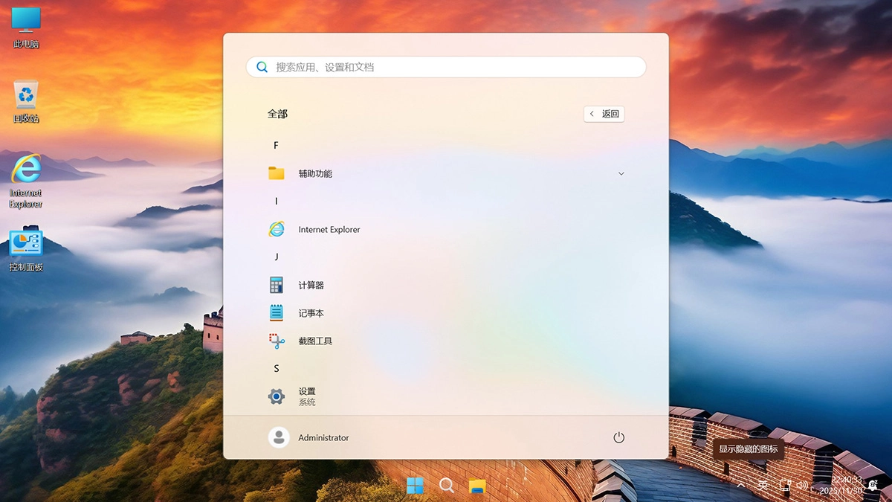Open File Explorer from the taskbar
This screenshot has width=892, height=502.
pos(476,484)
